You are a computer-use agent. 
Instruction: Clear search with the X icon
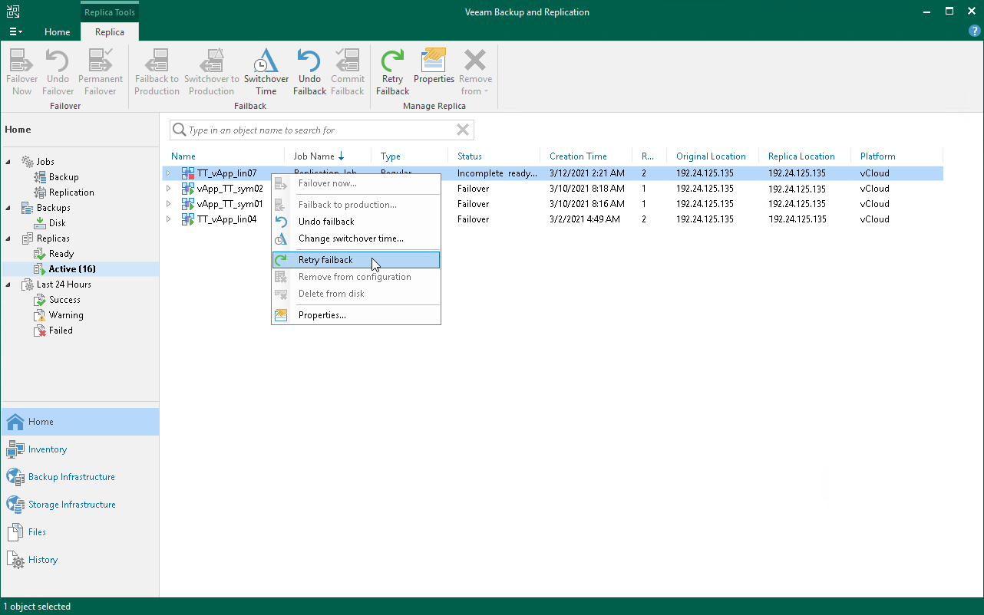click(462, 130)
